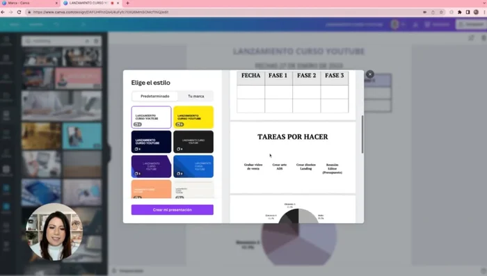Click the TAREAS POR HACER preview heading

click(293, 137)
